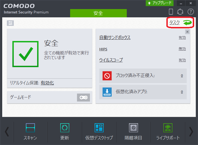Click the share/refresh circle icon in header
This screenshot has width=198, height=145.
tap(180, 12)
